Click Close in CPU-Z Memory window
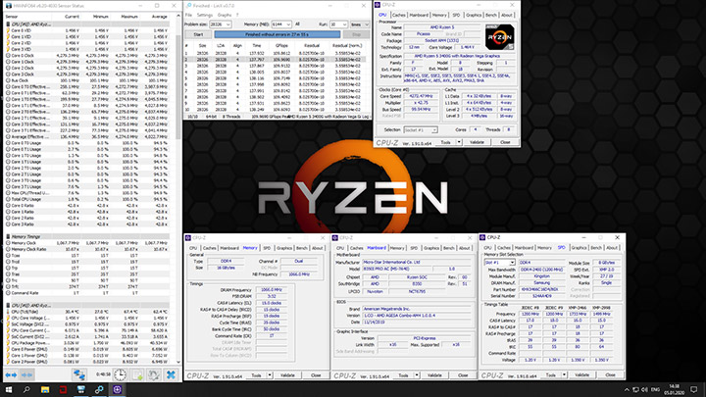Image resolution: width=706 pixels, height=397 pixels. [x=316, y=375]
